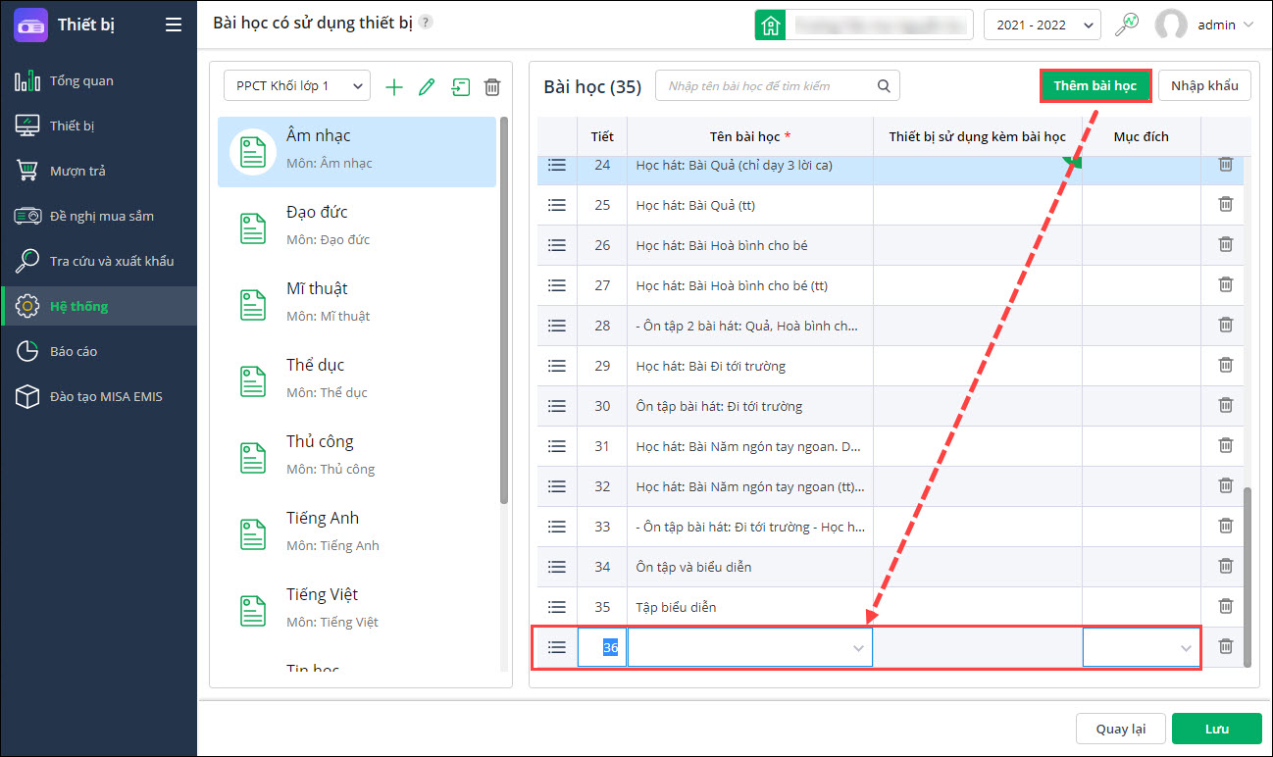Click lesson 'Học hát: Bài Quả (tt)'

pos(695,205)
